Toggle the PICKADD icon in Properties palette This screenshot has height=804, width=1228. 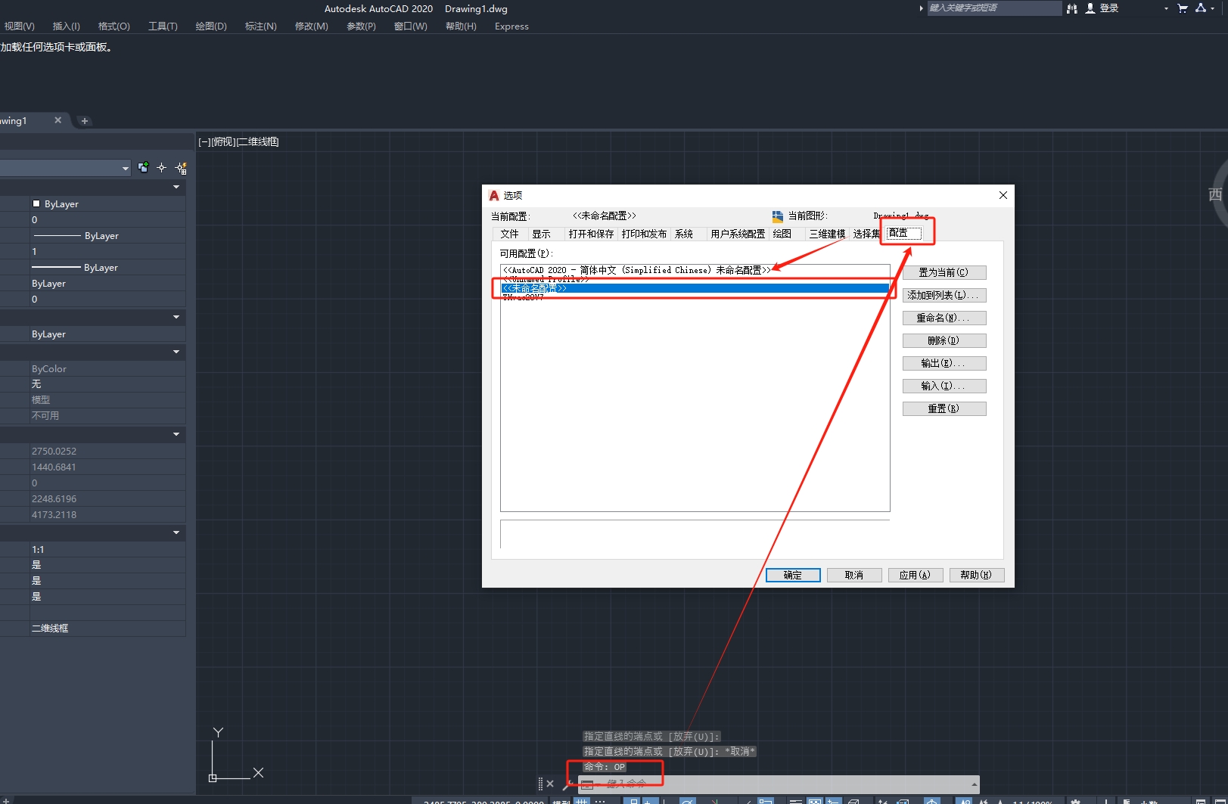(x=143, y=167)
